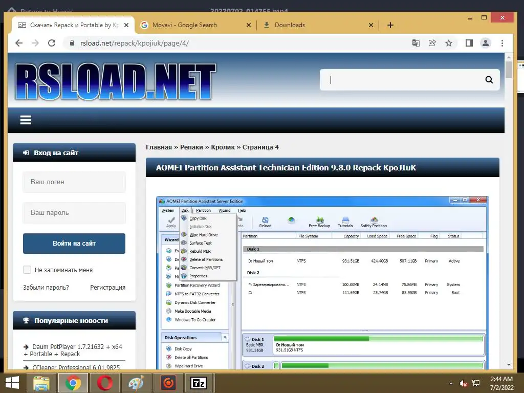Click the Chrome taskbar icon
This screenshot has height=393, width=524.
click(73, 383)
